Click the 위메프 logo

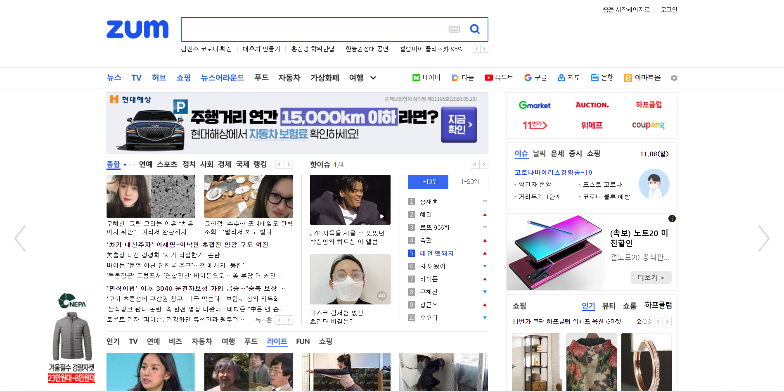pos(592,125)
